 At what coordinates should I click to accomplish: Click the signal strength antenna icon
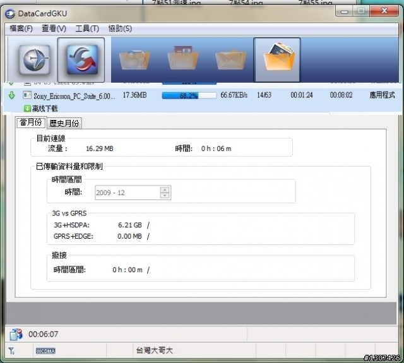pyautogui.click(x=11, y=350)
